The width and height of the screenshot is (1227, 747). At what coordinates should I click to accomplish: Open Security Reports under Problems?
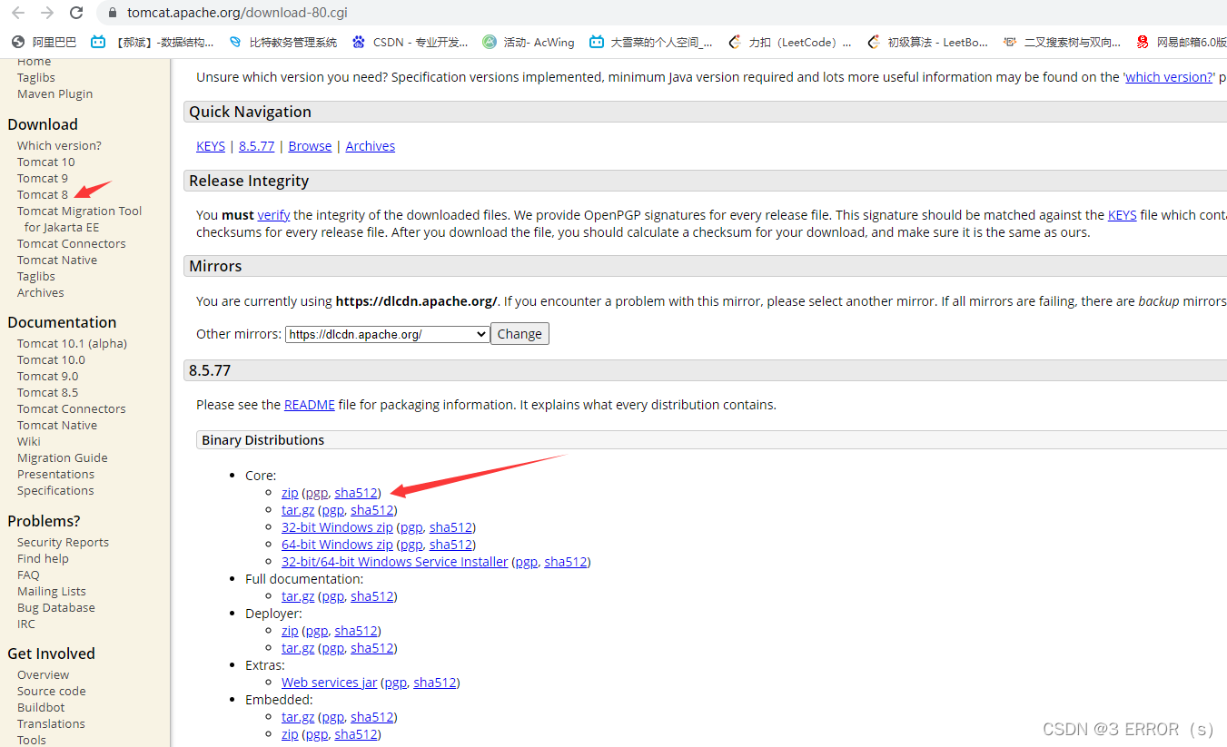click(63, 542)
